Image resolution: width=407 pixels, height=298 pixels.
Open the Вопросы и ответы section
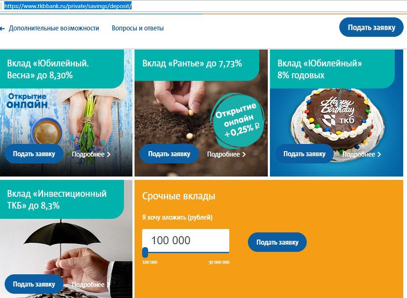click(137, 28)
